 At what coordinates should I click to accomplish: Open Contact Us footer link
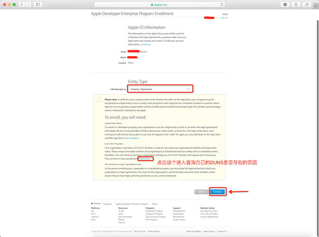pos(222,231)
